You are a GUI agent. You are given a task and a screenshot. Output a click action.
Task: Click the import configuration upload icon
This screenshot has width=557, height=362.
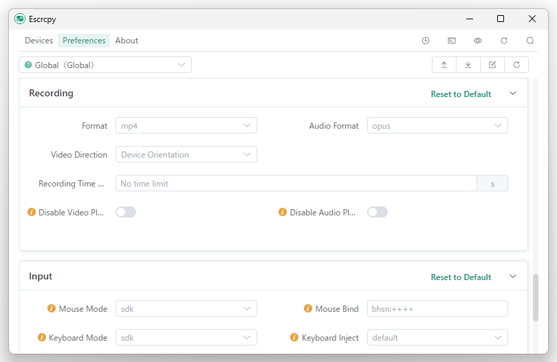(x=444, y=65)
